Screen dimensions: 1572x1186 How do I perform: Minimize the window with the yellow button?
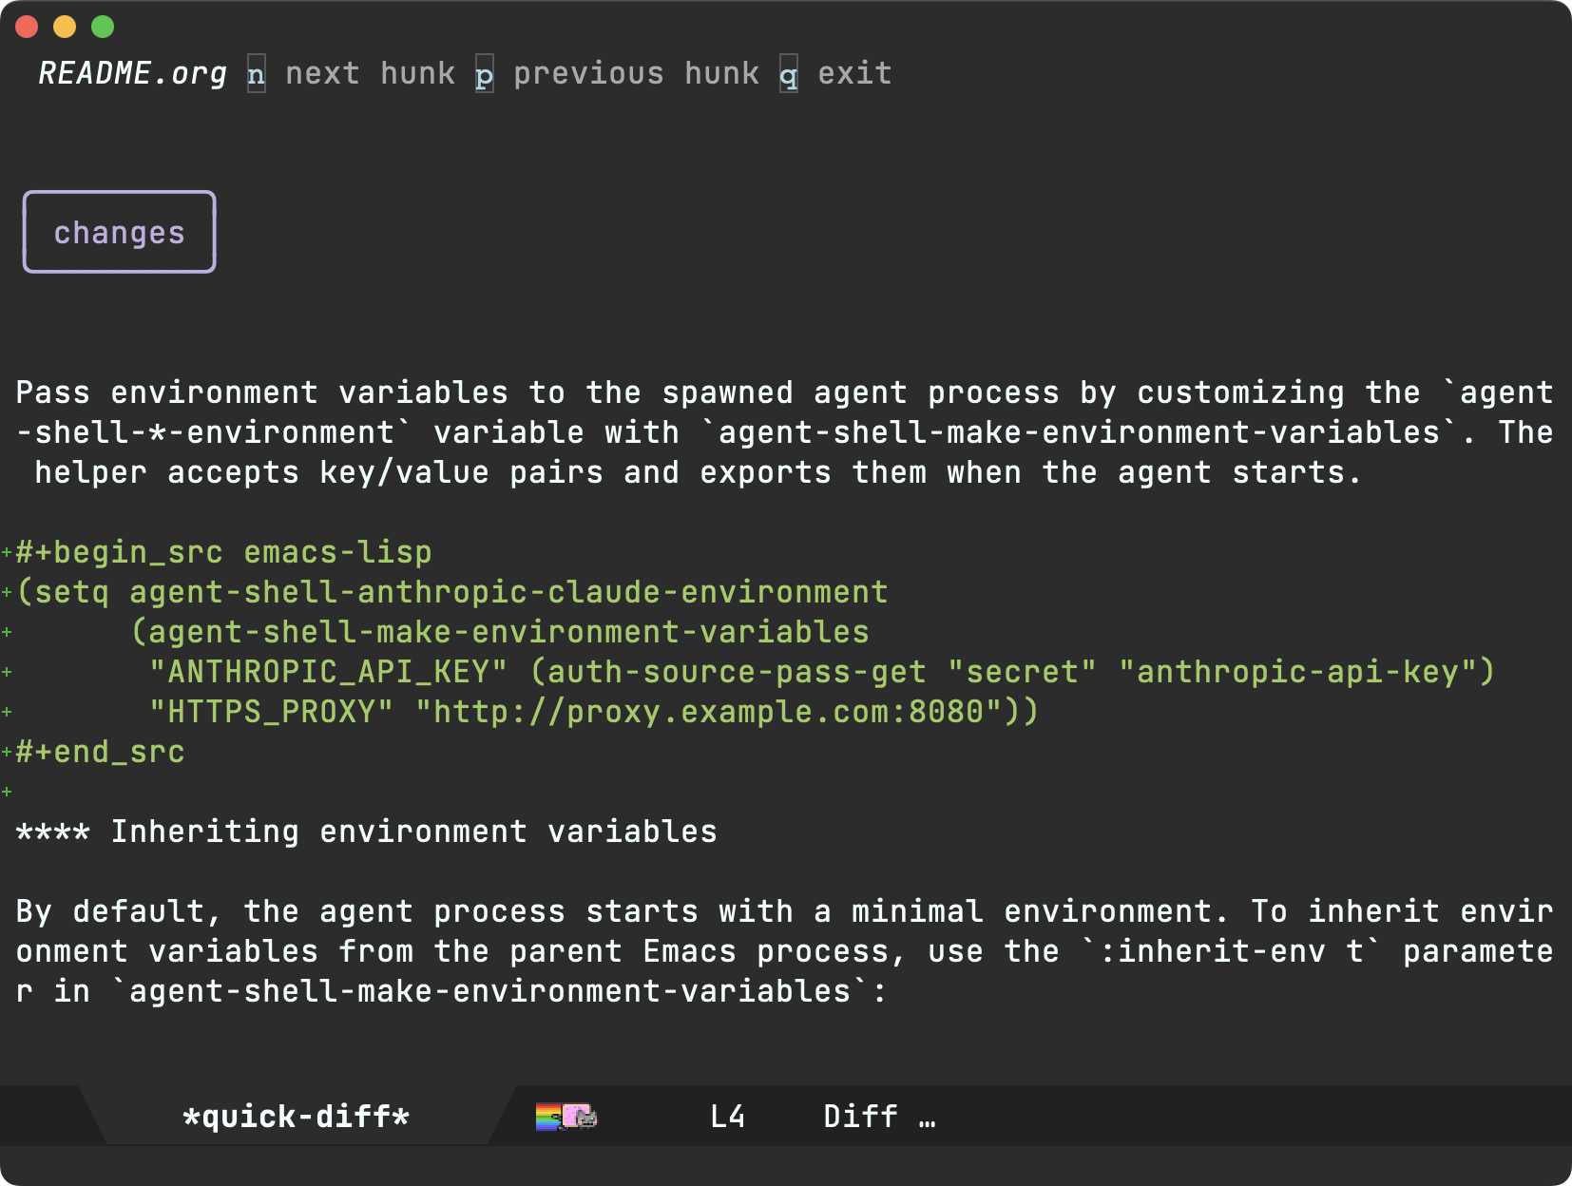(65, 27)
